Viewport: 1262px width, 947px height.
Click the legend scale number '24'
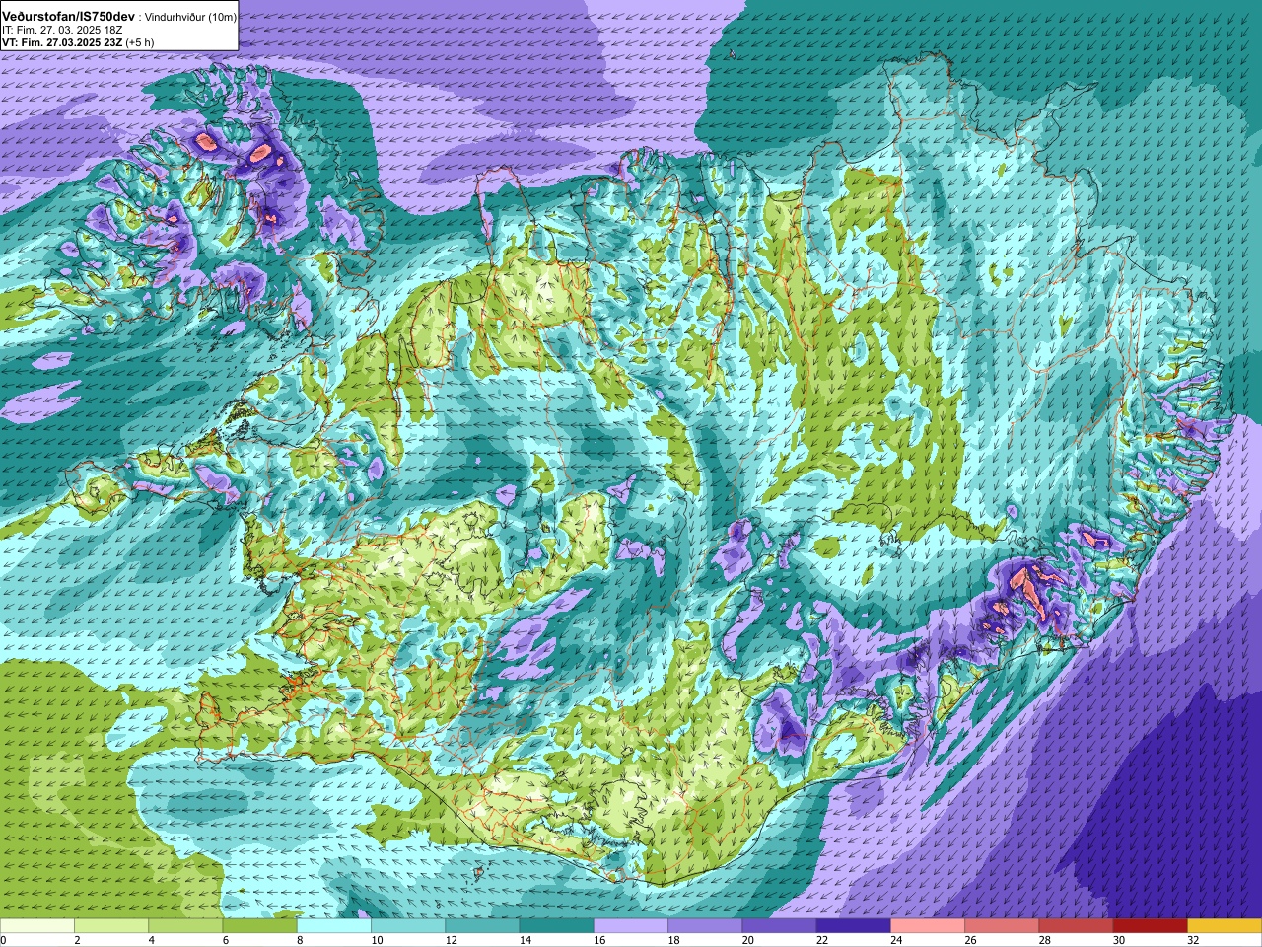tap(896, 940)
